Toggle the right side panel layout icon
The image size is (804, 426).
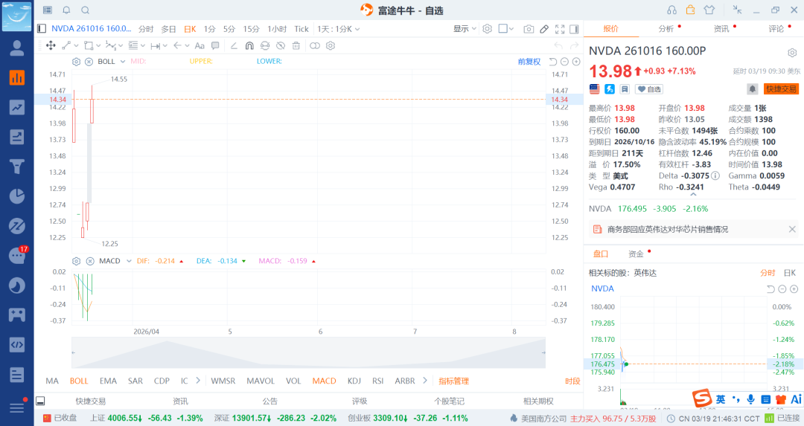(x=574, y=29)
